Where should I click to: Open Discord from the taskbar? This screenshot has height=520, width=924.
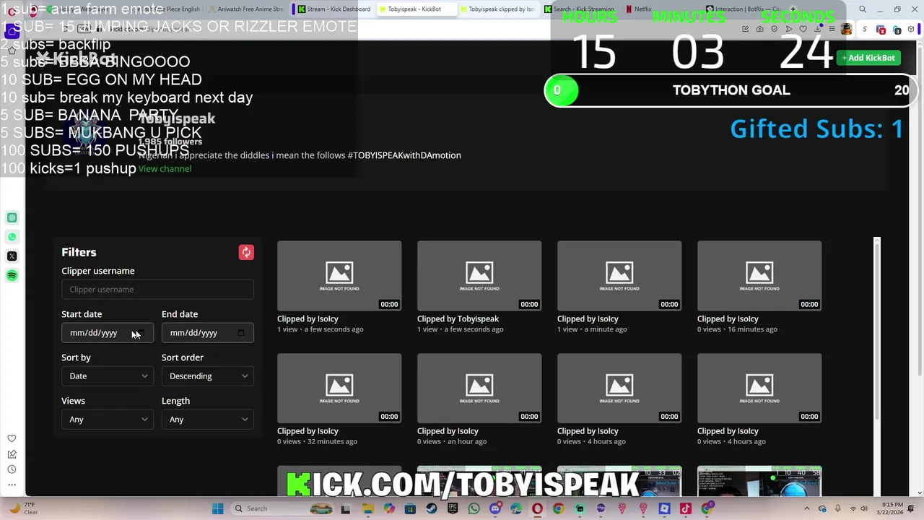[494, 508]
